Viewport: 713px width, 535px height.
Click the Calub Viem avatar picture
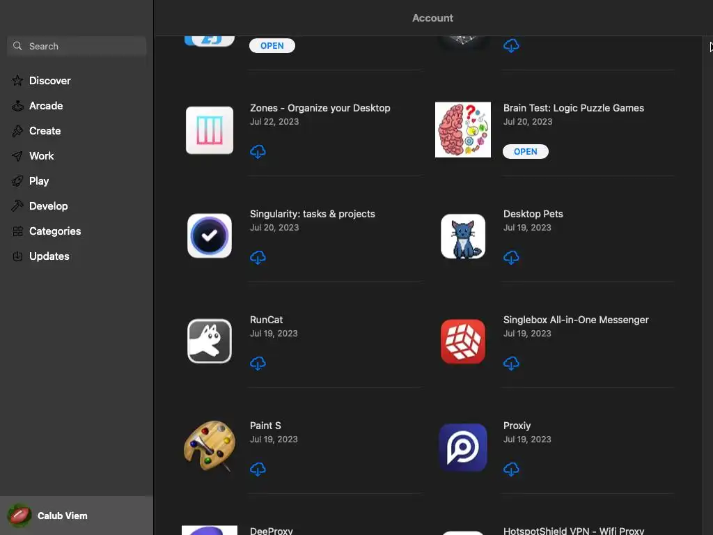click(x=19, y=515)
